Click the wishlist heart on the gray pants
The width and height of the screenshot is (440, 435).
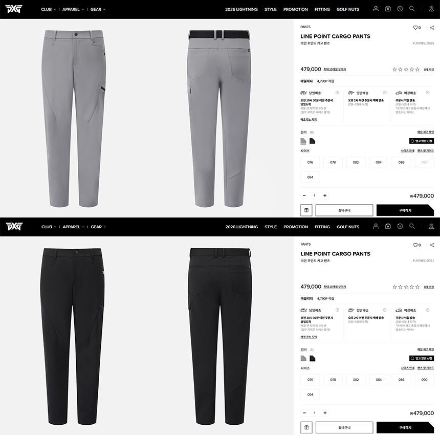pyautogui.click(x=415, y=28)
